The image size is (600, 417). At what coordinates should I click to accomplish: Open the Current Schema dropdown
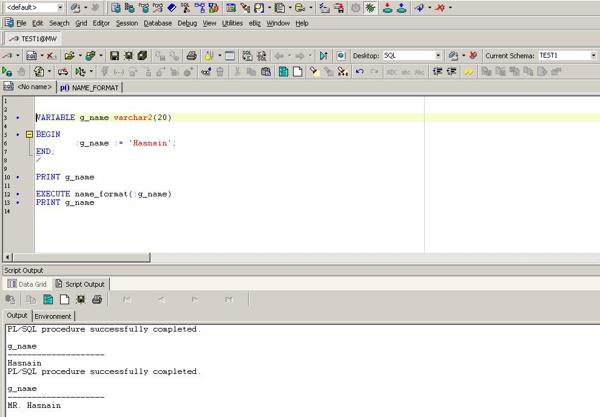coord(593,55)
